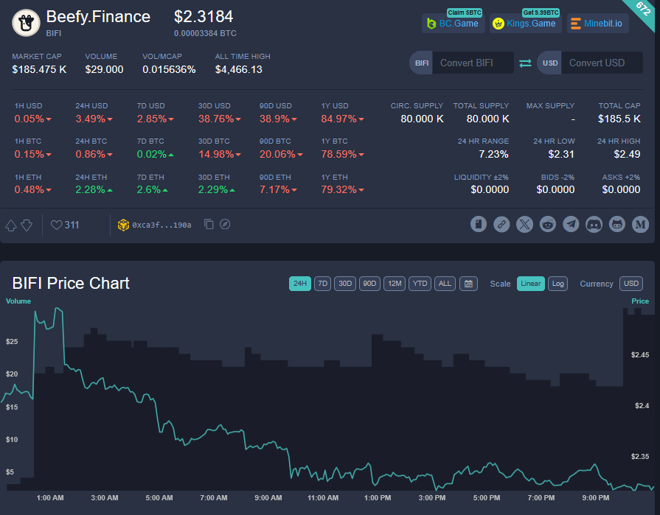660x515 pixels.
Task: Open the Telegram channel icon
Action: coord(571,224)
